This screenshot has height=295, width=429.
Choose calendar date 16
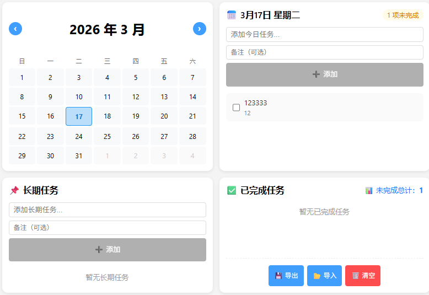click(50, 116)
